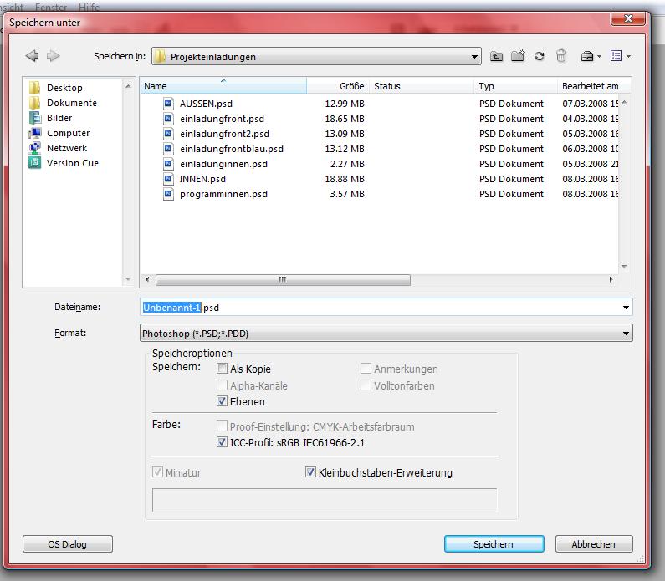Select Version Cue in sidebar
The height and width of the screenshot is (581, 665).
[x=72, y=163]
